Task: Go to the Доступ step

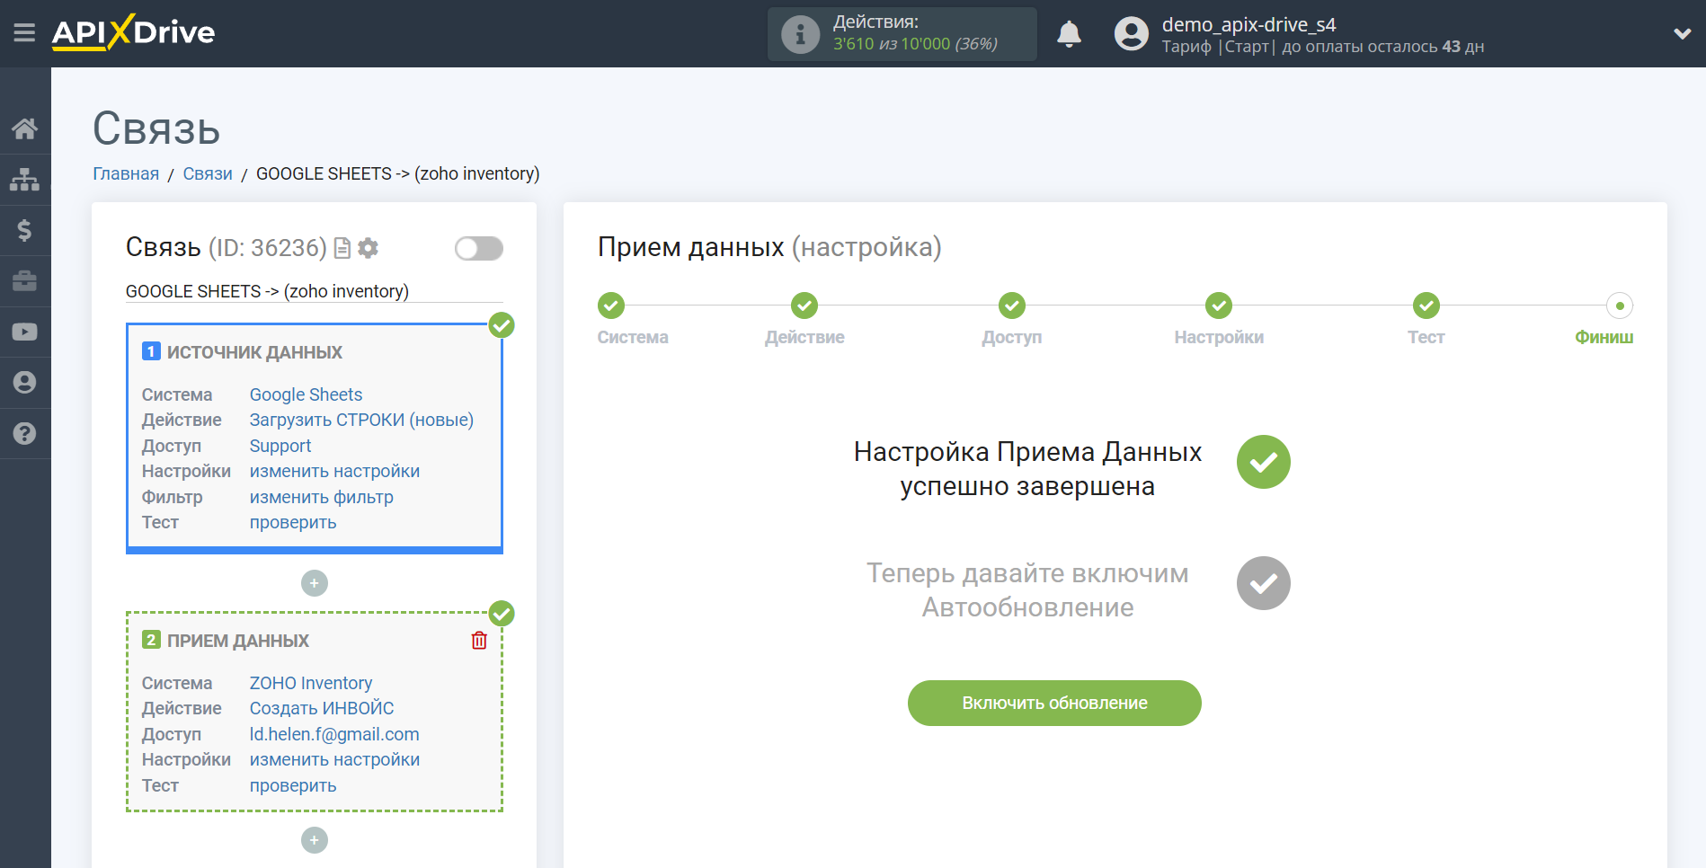Action: click(x=1012, y=306)
